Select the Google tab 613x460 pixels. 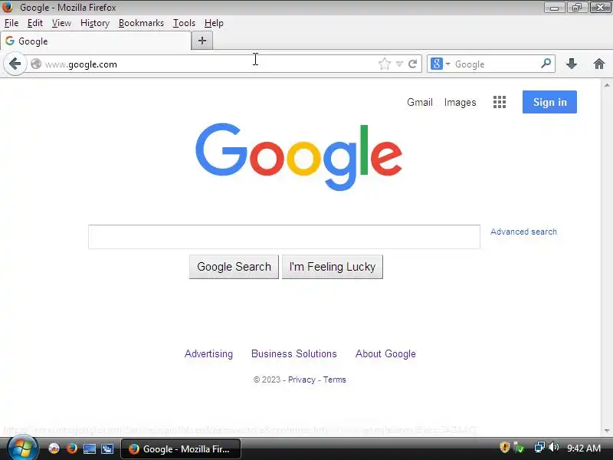tap(96, 41)
